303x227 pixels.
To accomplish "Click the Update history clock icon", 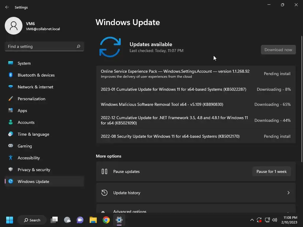I will 104,193.
